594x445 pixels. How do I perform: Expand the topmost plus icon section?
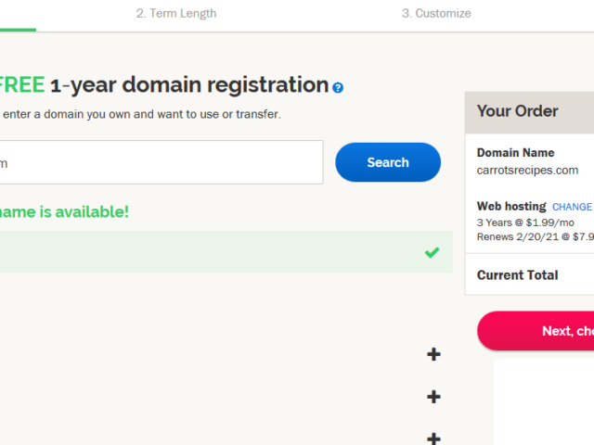pyautogui.click(x=433, y=354)
